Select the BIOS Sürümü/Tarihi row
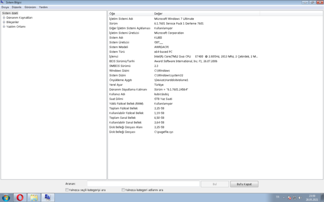This screenshot has width=324, height=202. coord(122,61)
